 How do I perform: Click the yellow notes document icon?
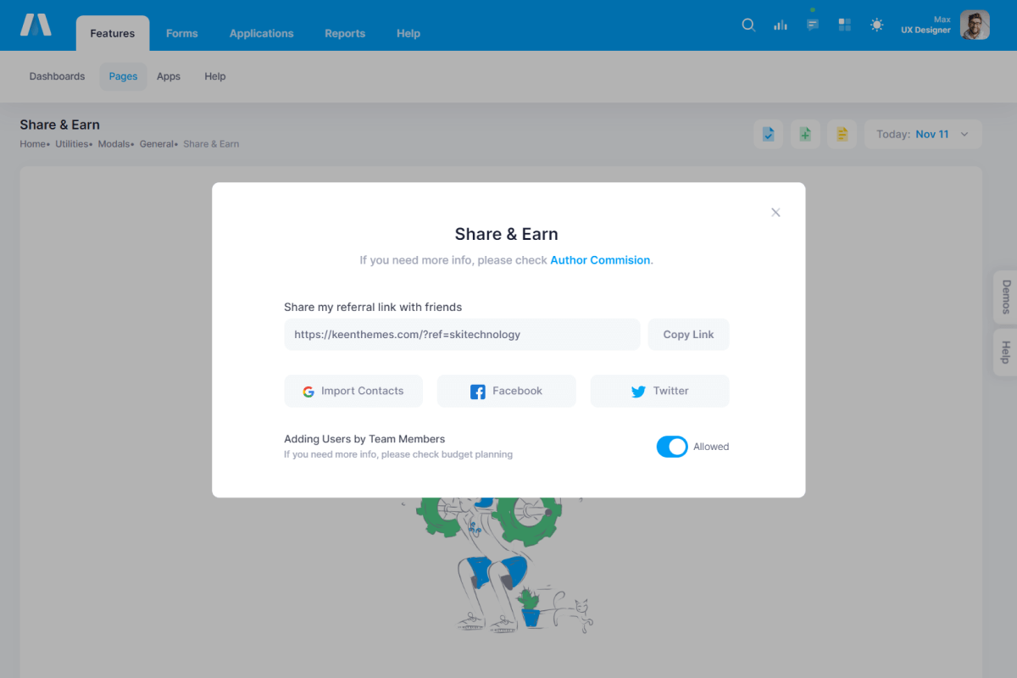point(842,134)
